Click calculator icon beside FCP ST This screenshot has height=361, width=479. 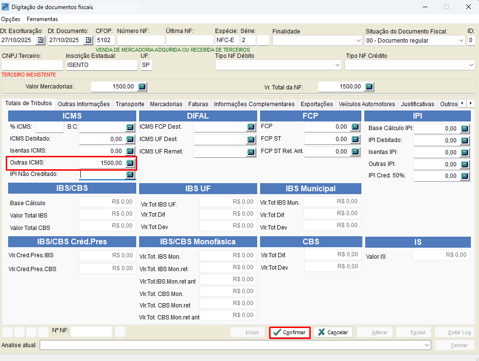coord(355,139)
